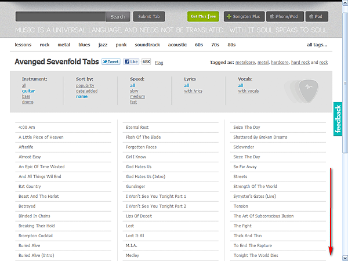The height and width of the screenshot is (261, 348).
Task: Open the metalcore tag link
Action: tap(245, 63)
